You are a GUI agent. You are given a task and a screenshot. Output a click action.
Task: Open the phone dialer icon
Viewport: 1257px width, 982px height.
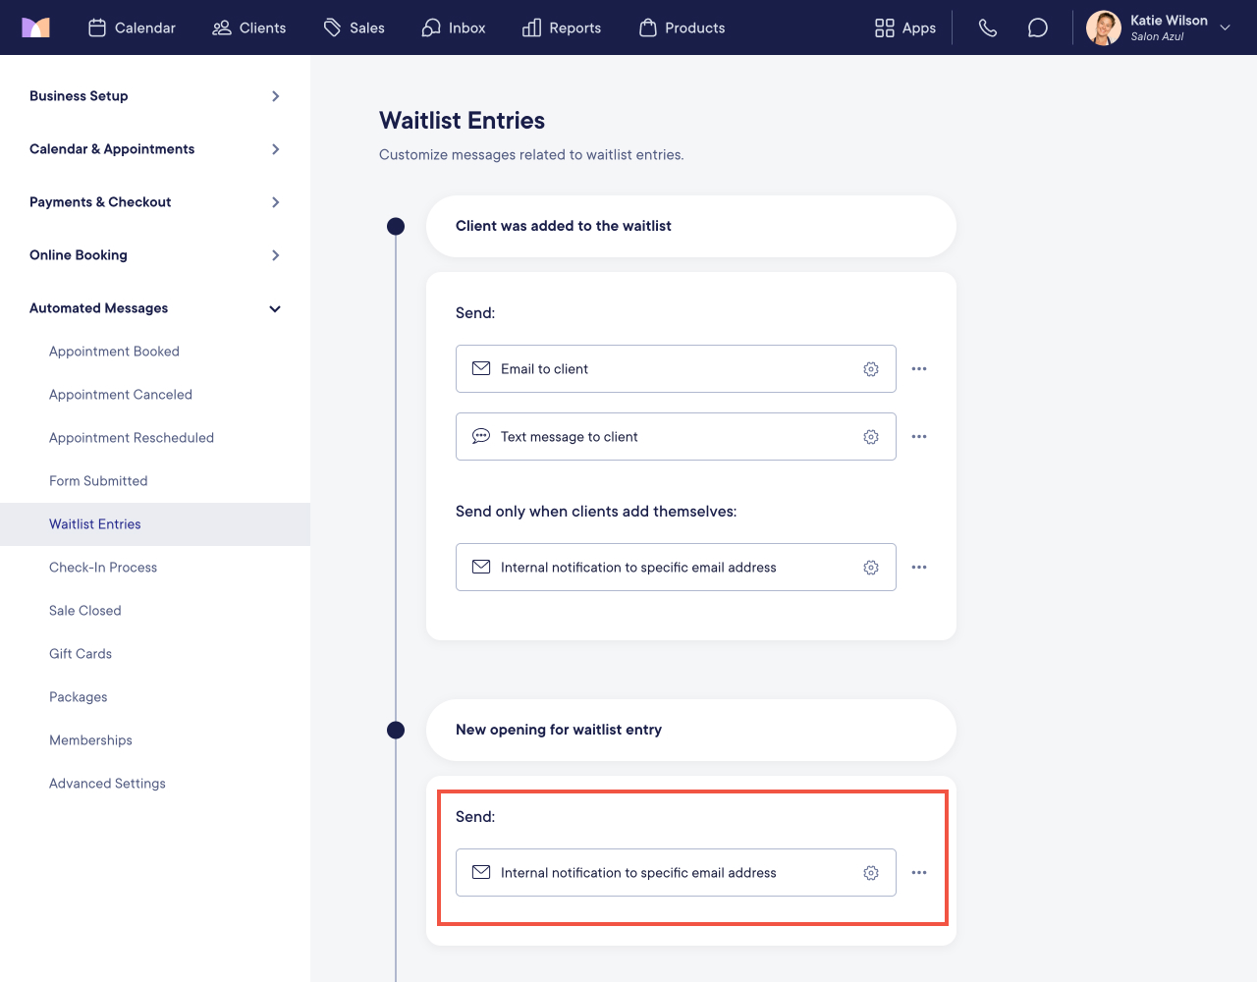point(988,27)
